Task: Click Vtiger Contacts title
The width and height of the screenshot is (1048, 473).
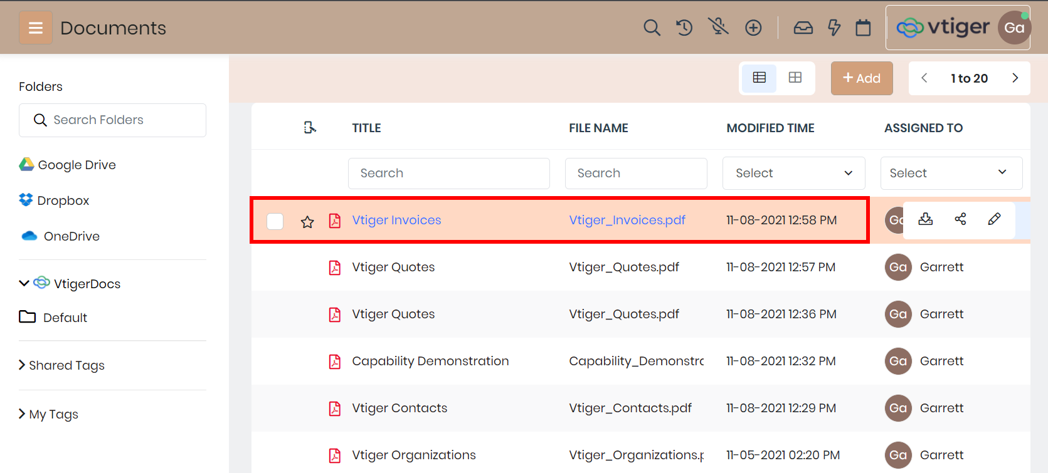Action: (400, 408)
